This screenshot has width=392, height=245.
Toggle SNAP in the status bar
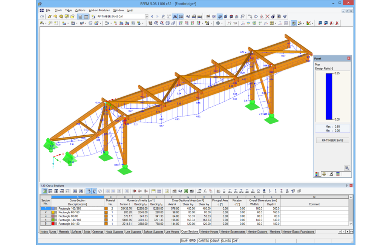tap(184, 240)
